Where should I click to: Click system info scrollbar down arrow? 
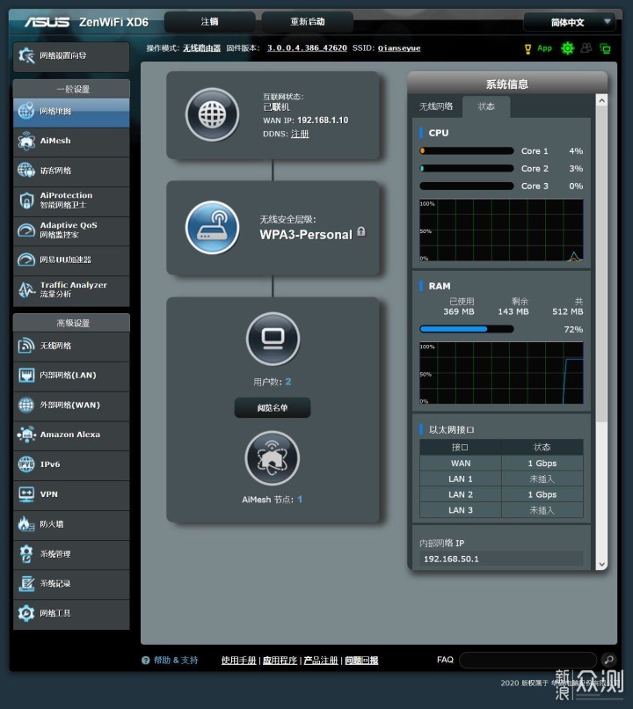click(x=601, y=565)
